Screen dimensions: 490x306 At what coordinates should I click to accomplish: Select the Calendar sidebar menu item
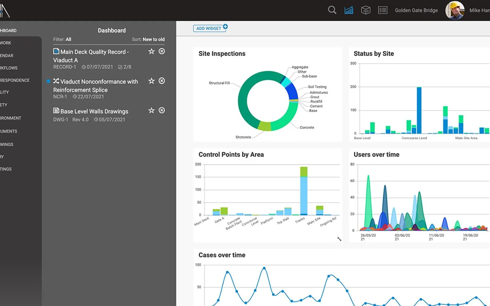click(x=7, y=56)
